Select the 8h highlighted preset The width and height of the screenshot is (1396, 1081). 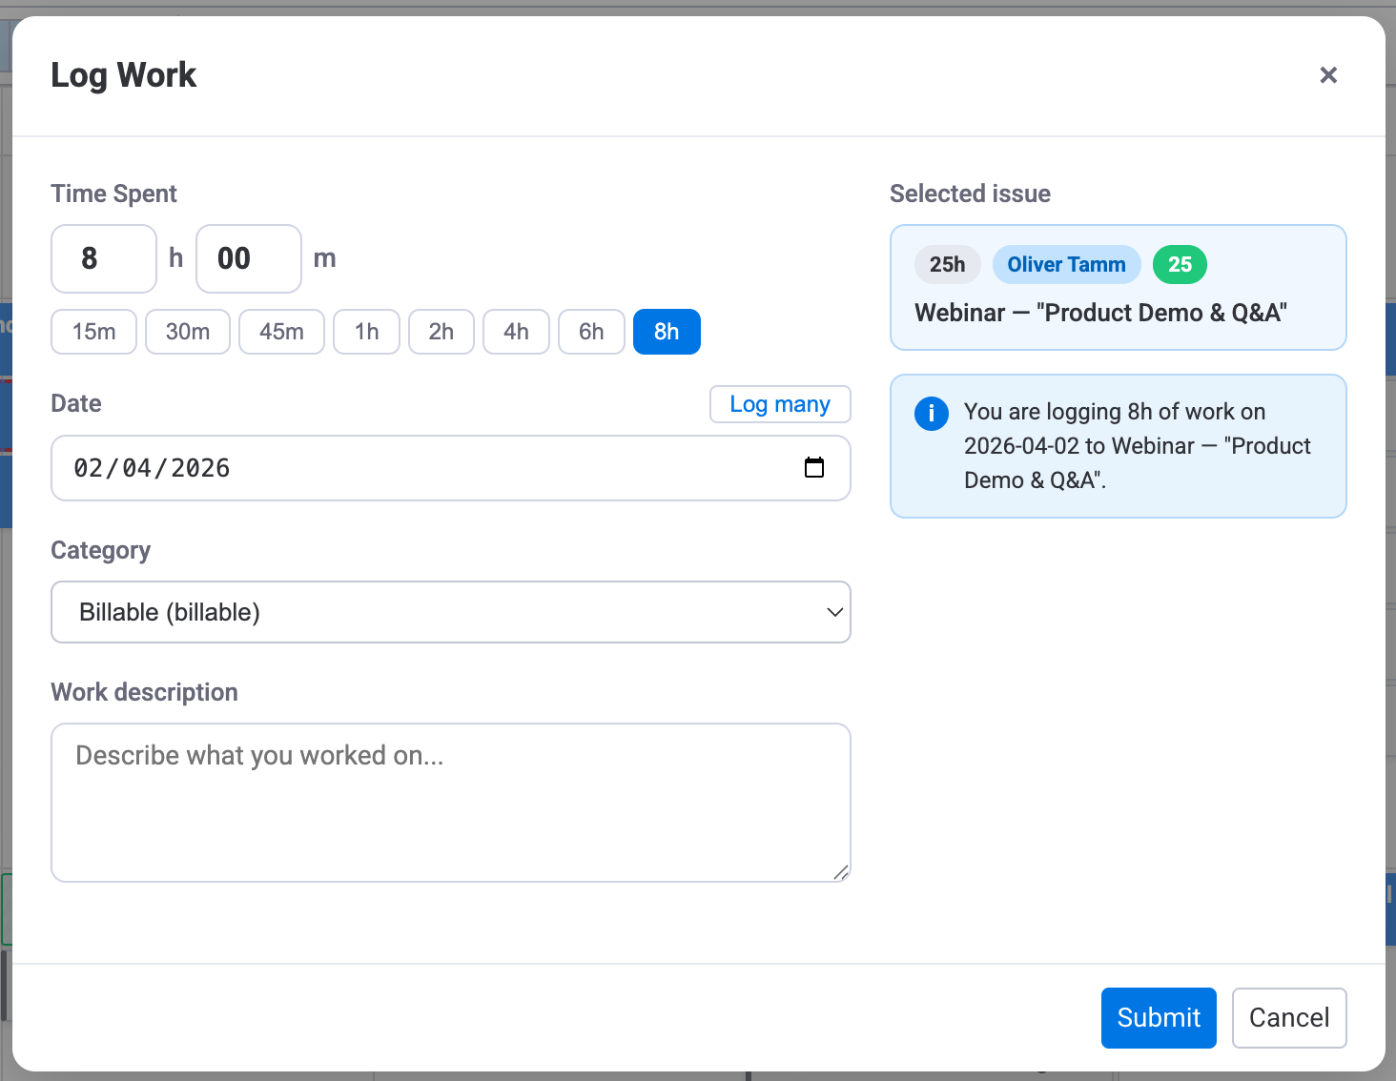(667, 332)
